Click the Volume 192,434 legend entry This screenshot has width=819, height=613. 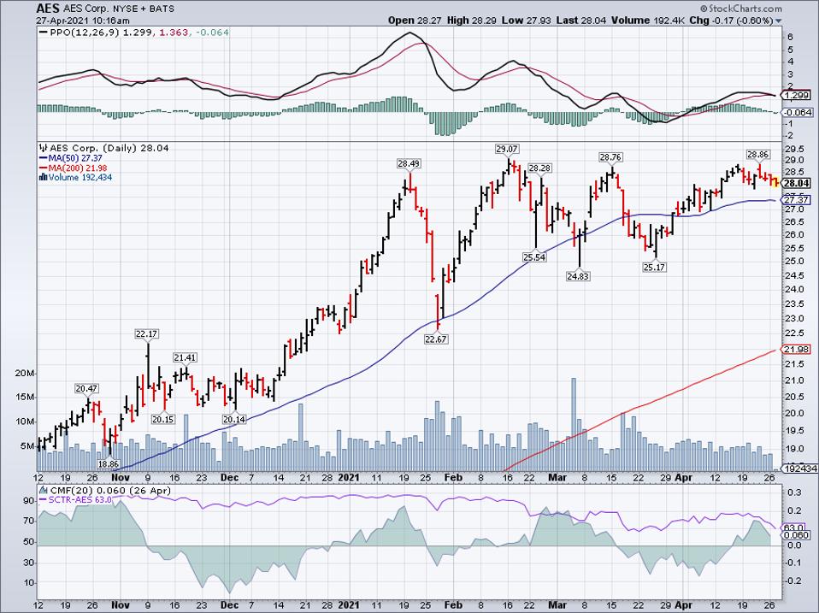tap(80, 178)
